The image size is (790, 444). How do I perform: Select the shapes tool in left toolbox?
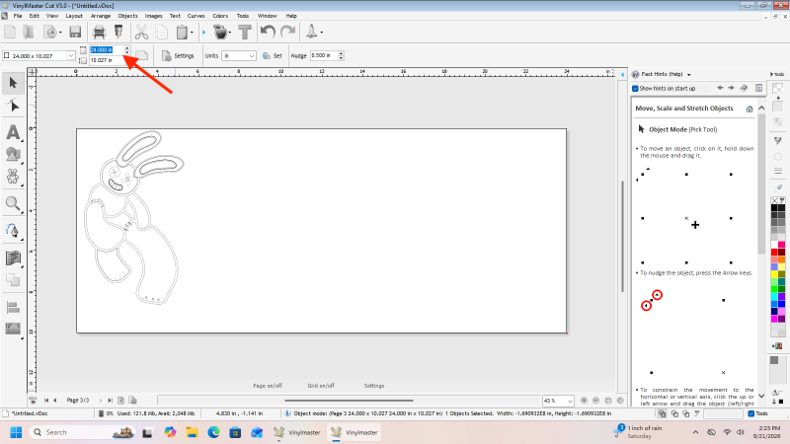[x=13, y=154]
